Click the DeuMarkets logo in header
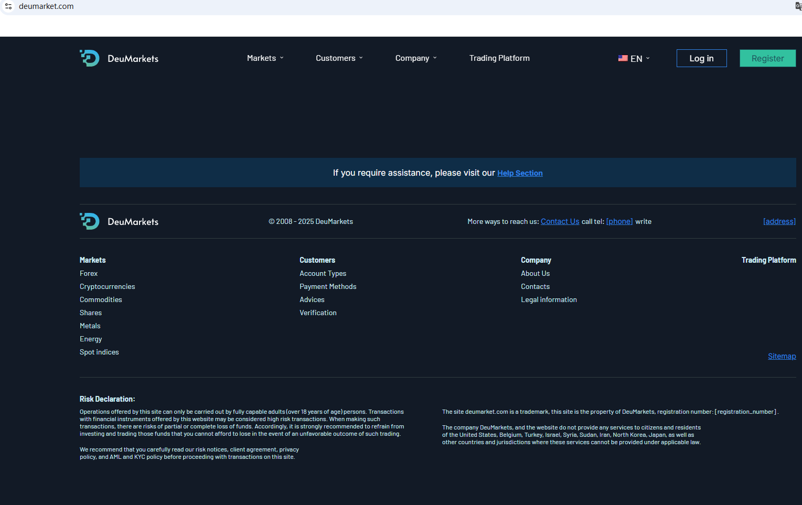Image resolution: width=802 pixels, height=505 pixels. 119,58
